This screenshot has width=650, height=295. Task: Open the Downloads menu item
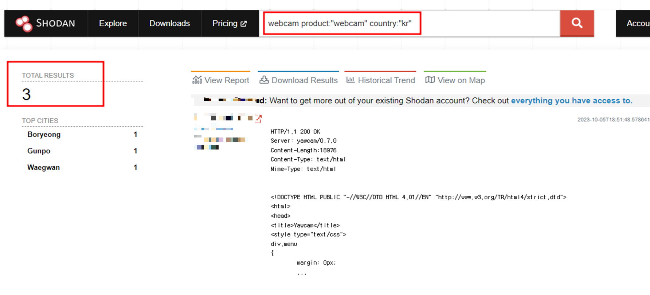coord(169,24)
